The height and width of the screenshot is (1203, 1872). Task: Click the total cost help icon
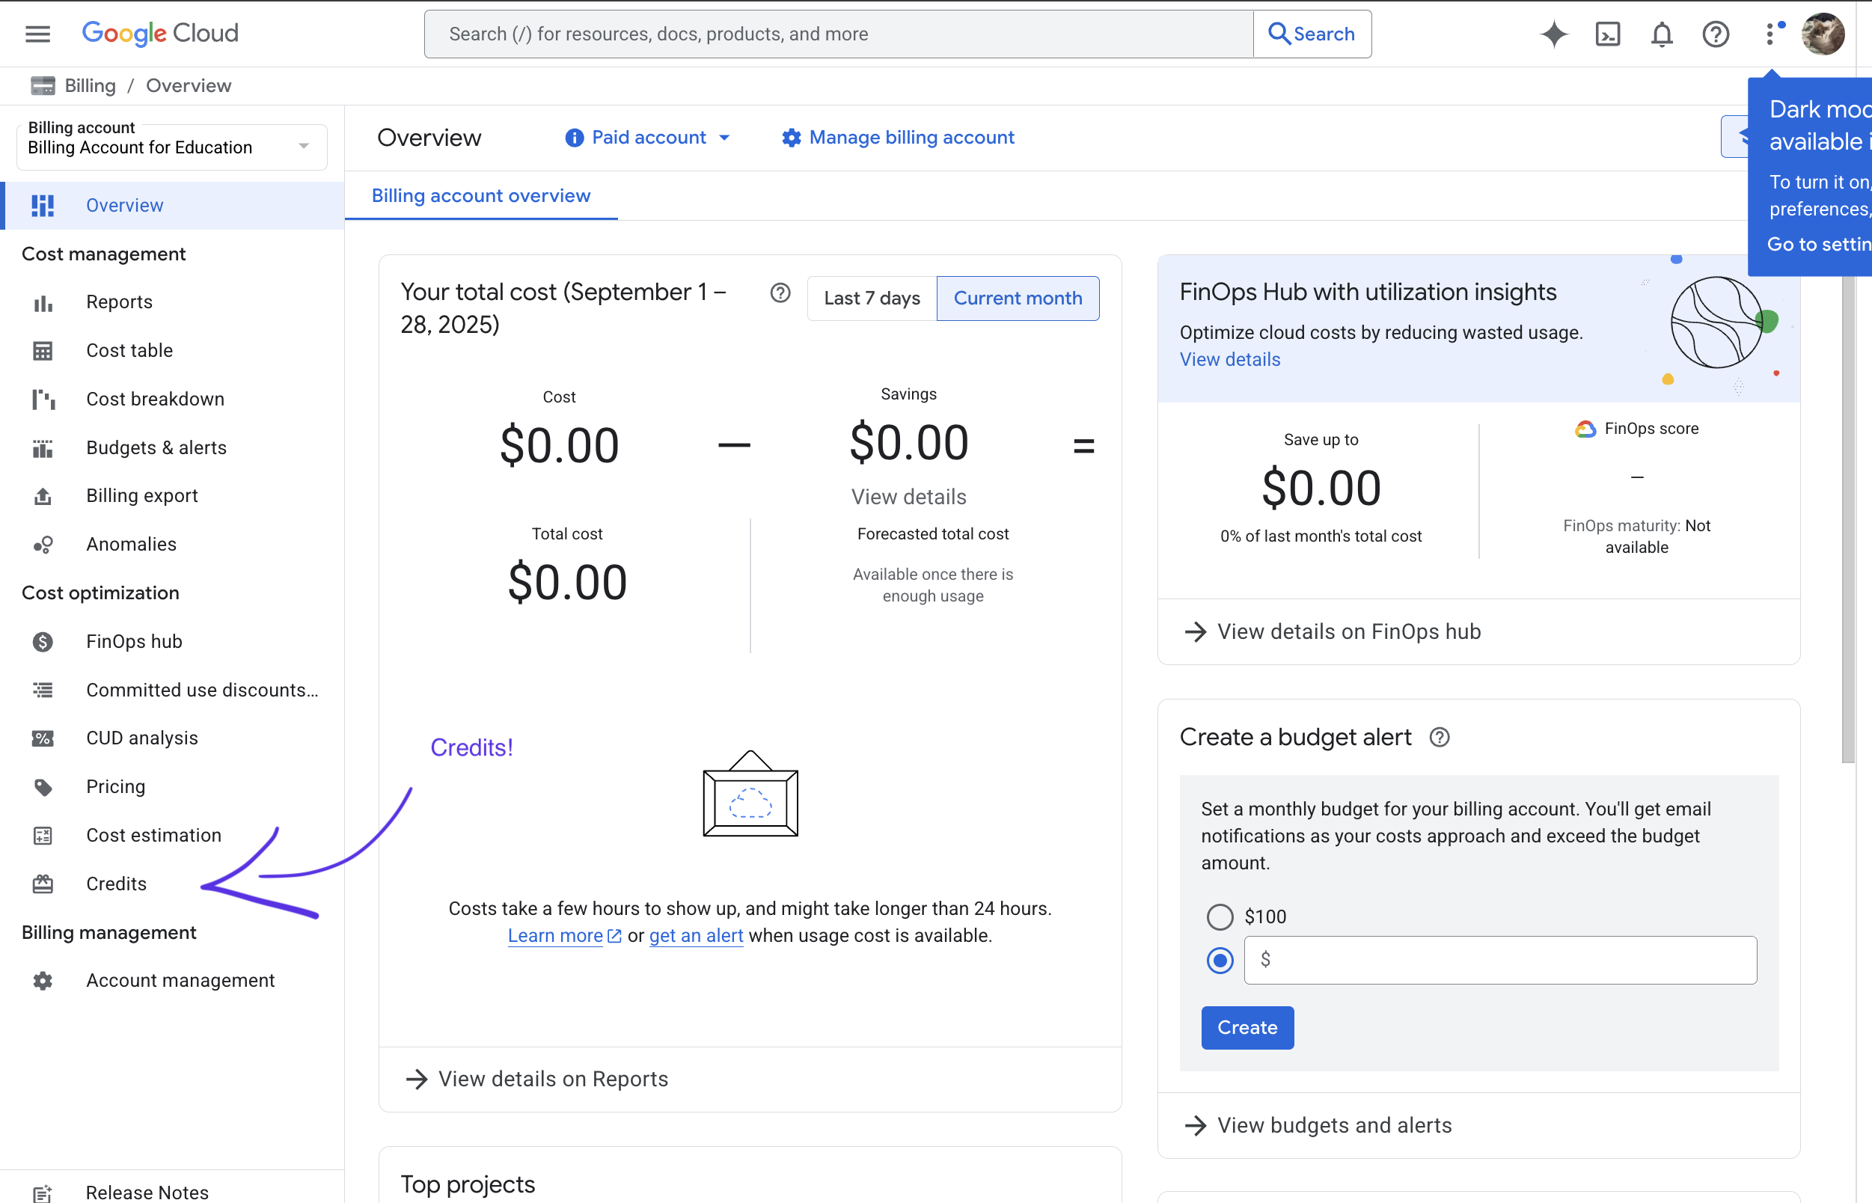(x=780, y=293)
